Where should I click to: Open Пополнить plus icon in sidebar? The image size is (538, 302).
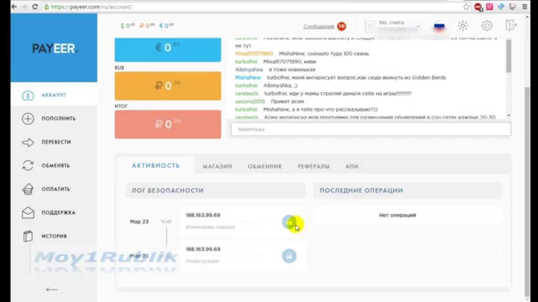pos(28,119)
